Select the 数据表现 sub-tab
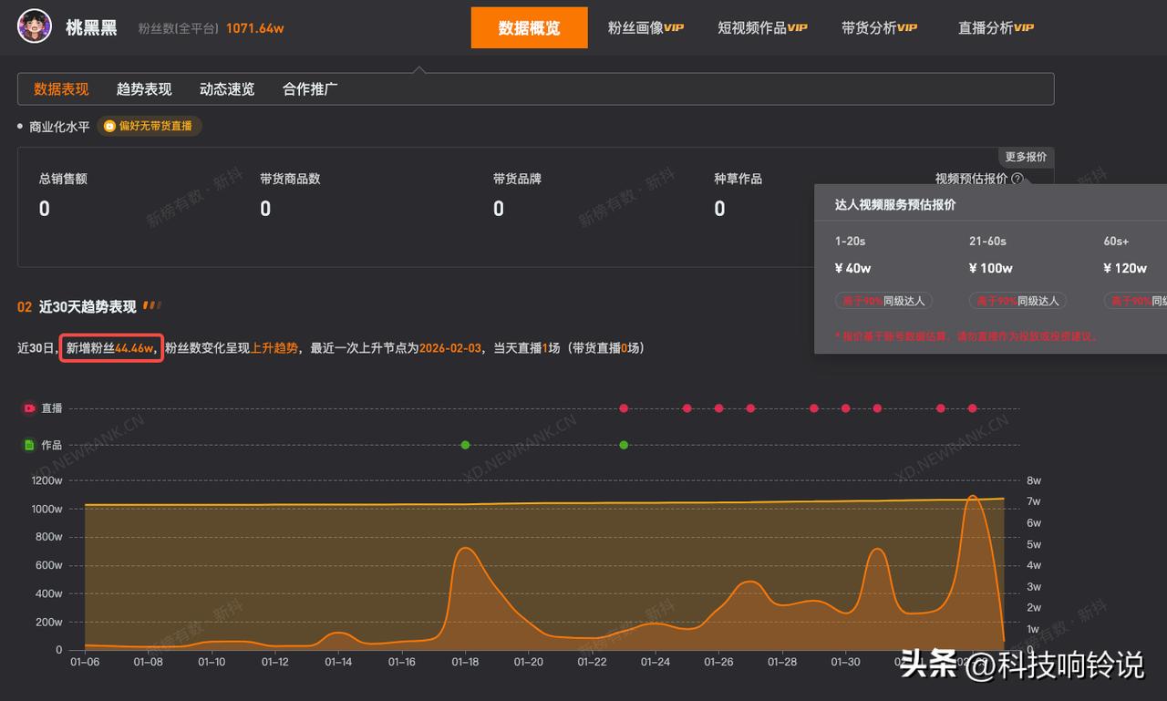 [61, 89]
